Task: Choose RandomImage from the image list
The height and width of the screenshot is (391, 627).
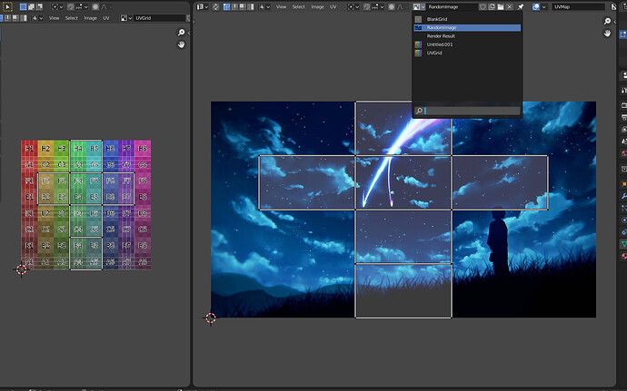Action: pos(467,27)
